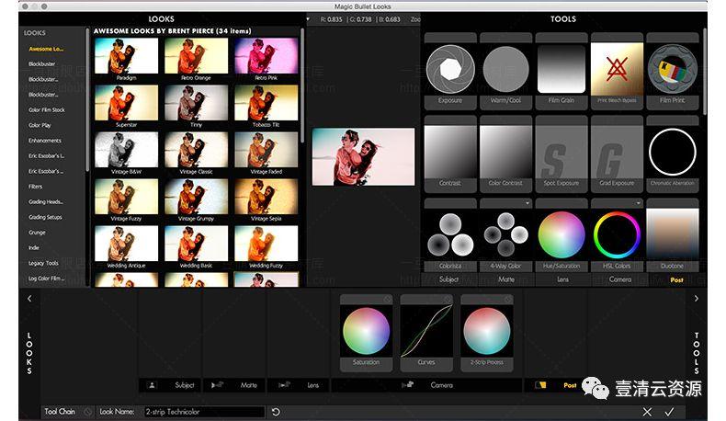Add the Film Grain tool
The image size is (726, 421).
(562, 71)
